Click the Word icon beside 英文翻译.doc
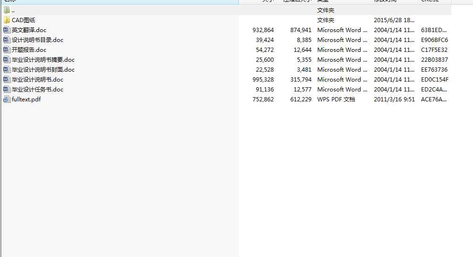This screenshot has height=257, width=473. pos(7,30)
